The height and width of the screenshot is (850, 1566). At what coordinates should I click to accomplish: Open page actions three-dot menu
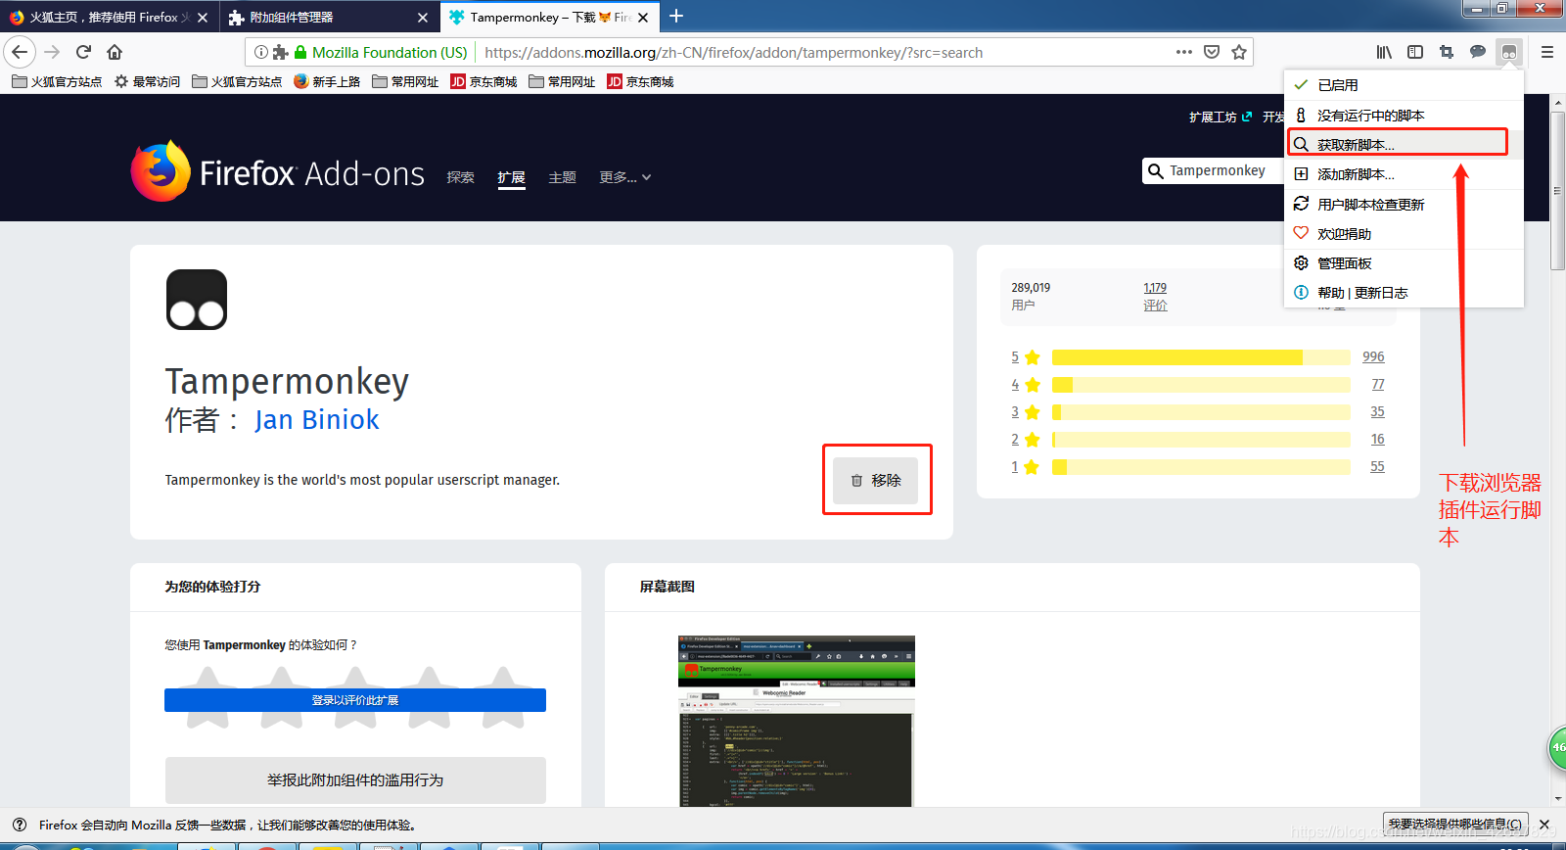click(x=1184, y=52)
